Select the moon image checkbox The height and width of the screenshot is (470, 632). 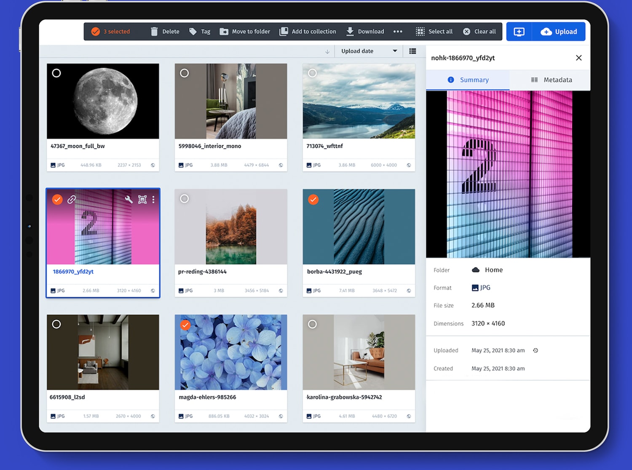[56, 73]
